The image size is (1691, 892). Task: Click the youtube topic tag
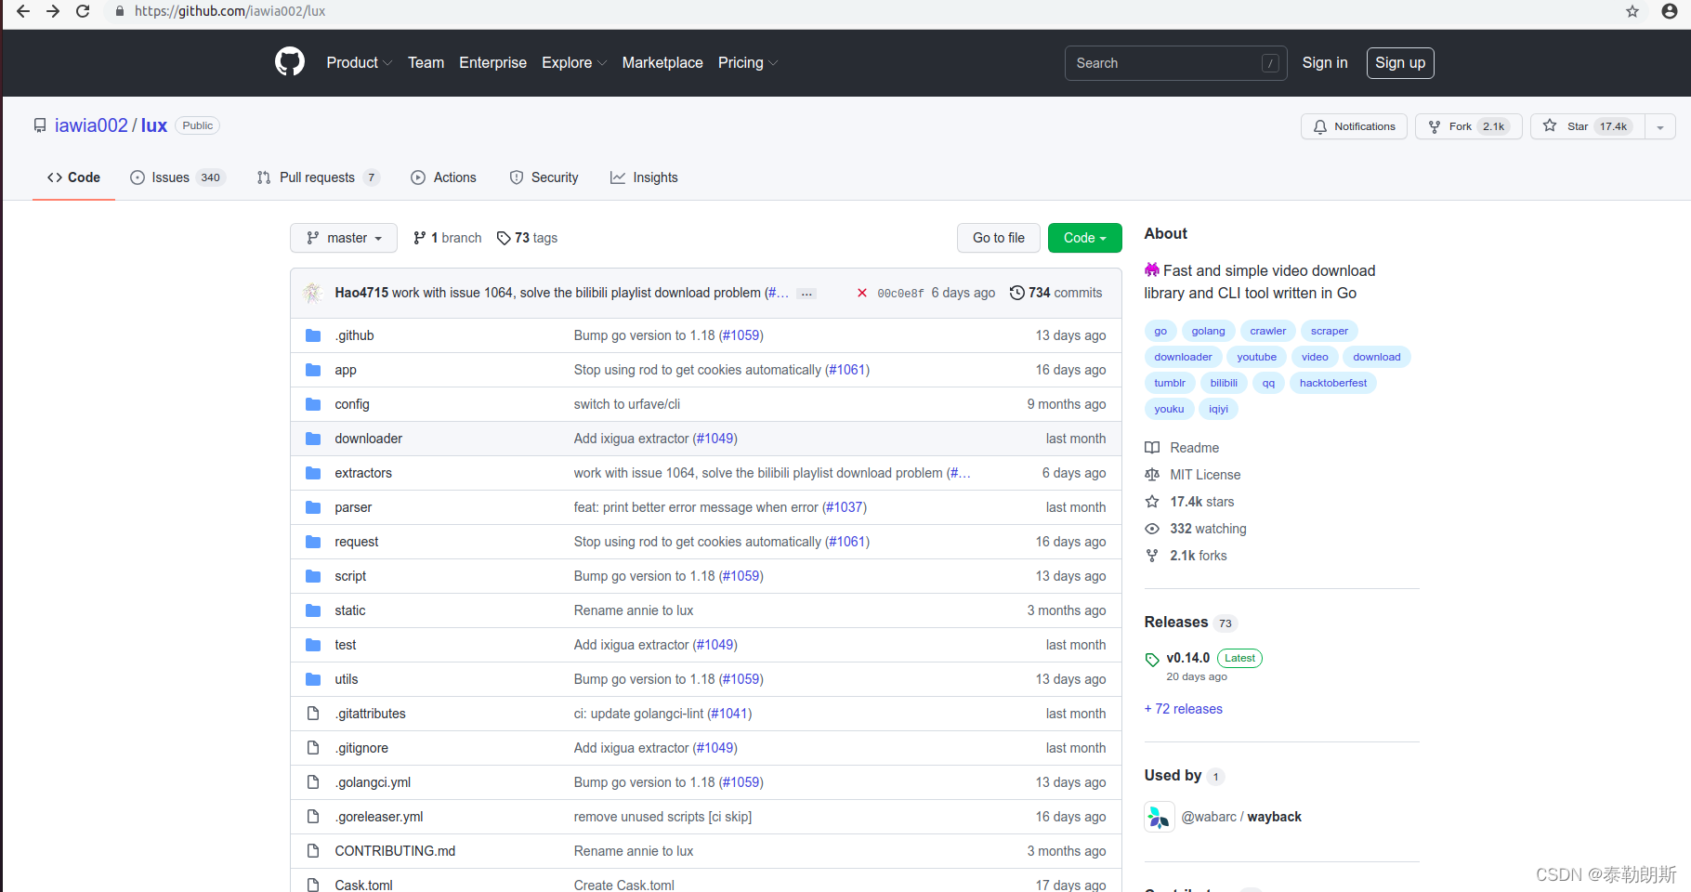(1256, 357)
